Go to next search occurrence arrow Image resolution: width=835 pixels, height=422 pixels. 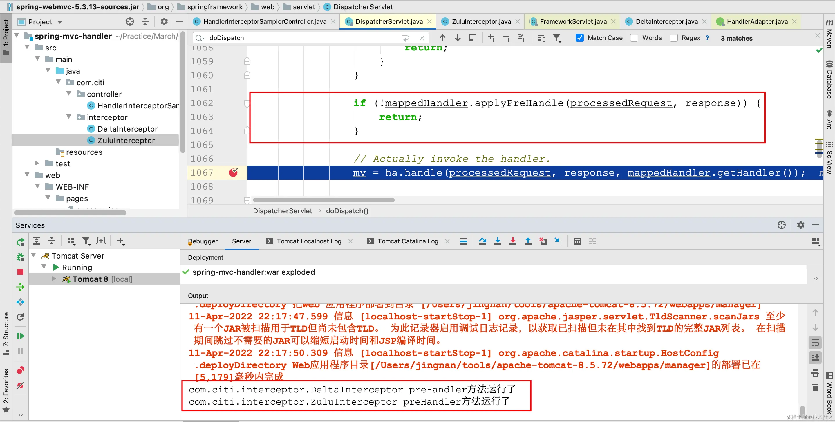click(458, 38)
